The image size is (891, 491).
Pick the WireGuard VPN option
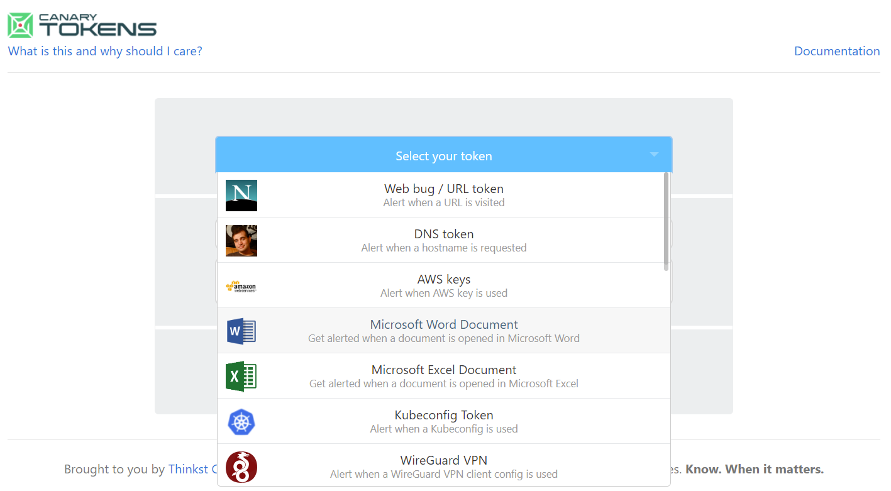pos(443,466)
